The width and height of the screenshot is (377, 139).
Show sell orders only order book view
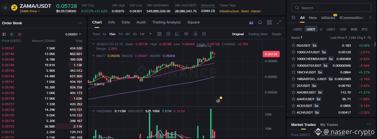point(20,34)
